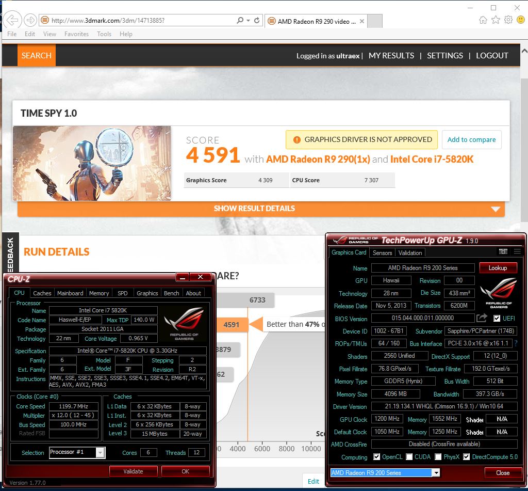Click the Add to compare button
The height and width of the screenshot is (491, 528).
471,139
